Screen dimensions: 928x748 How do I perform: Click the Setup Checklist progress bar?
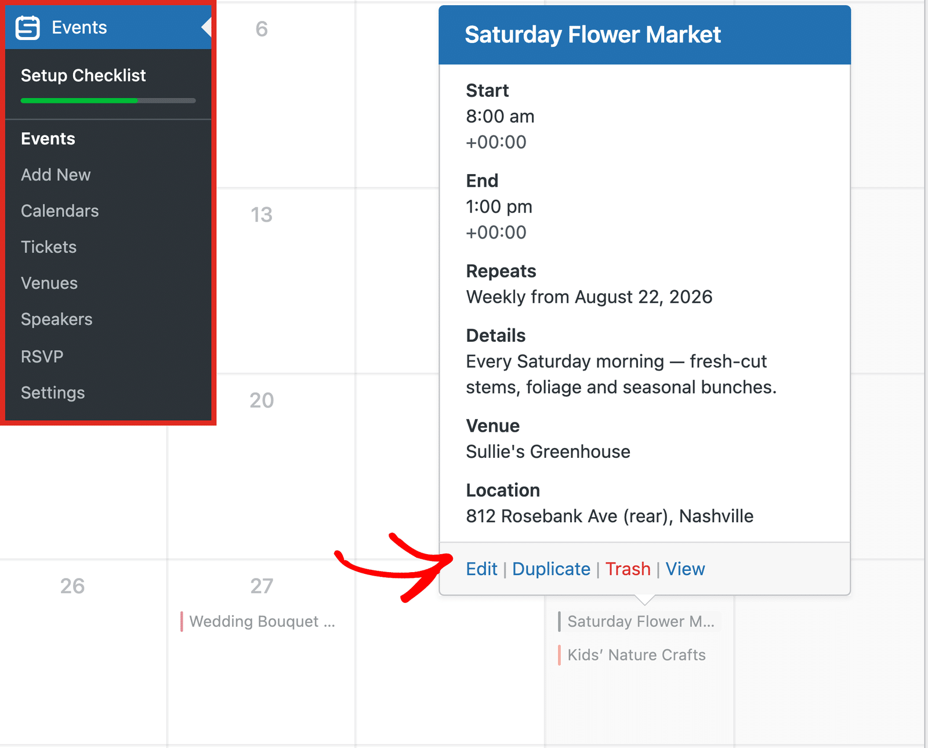click(108, 101)
